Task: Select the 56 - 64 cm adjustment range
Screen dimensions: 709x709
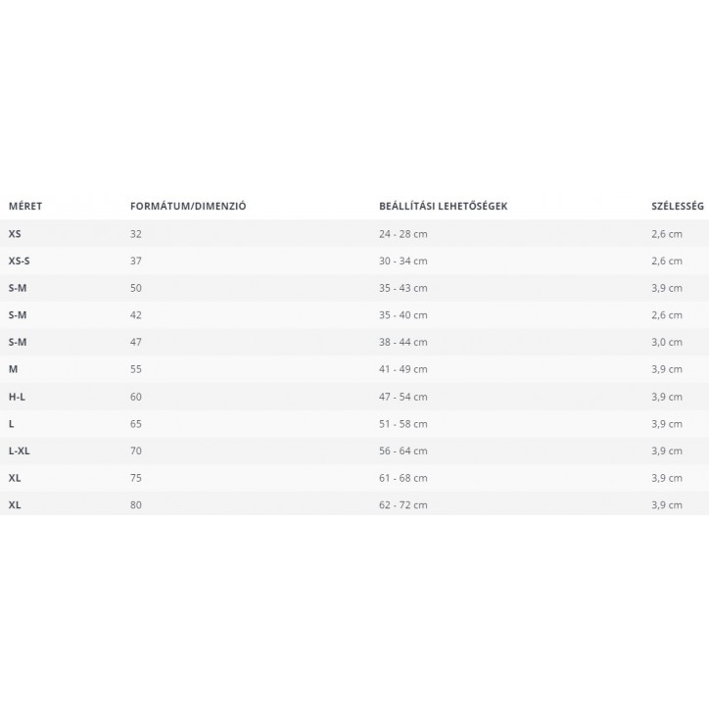Action: [x=403, y=450]
